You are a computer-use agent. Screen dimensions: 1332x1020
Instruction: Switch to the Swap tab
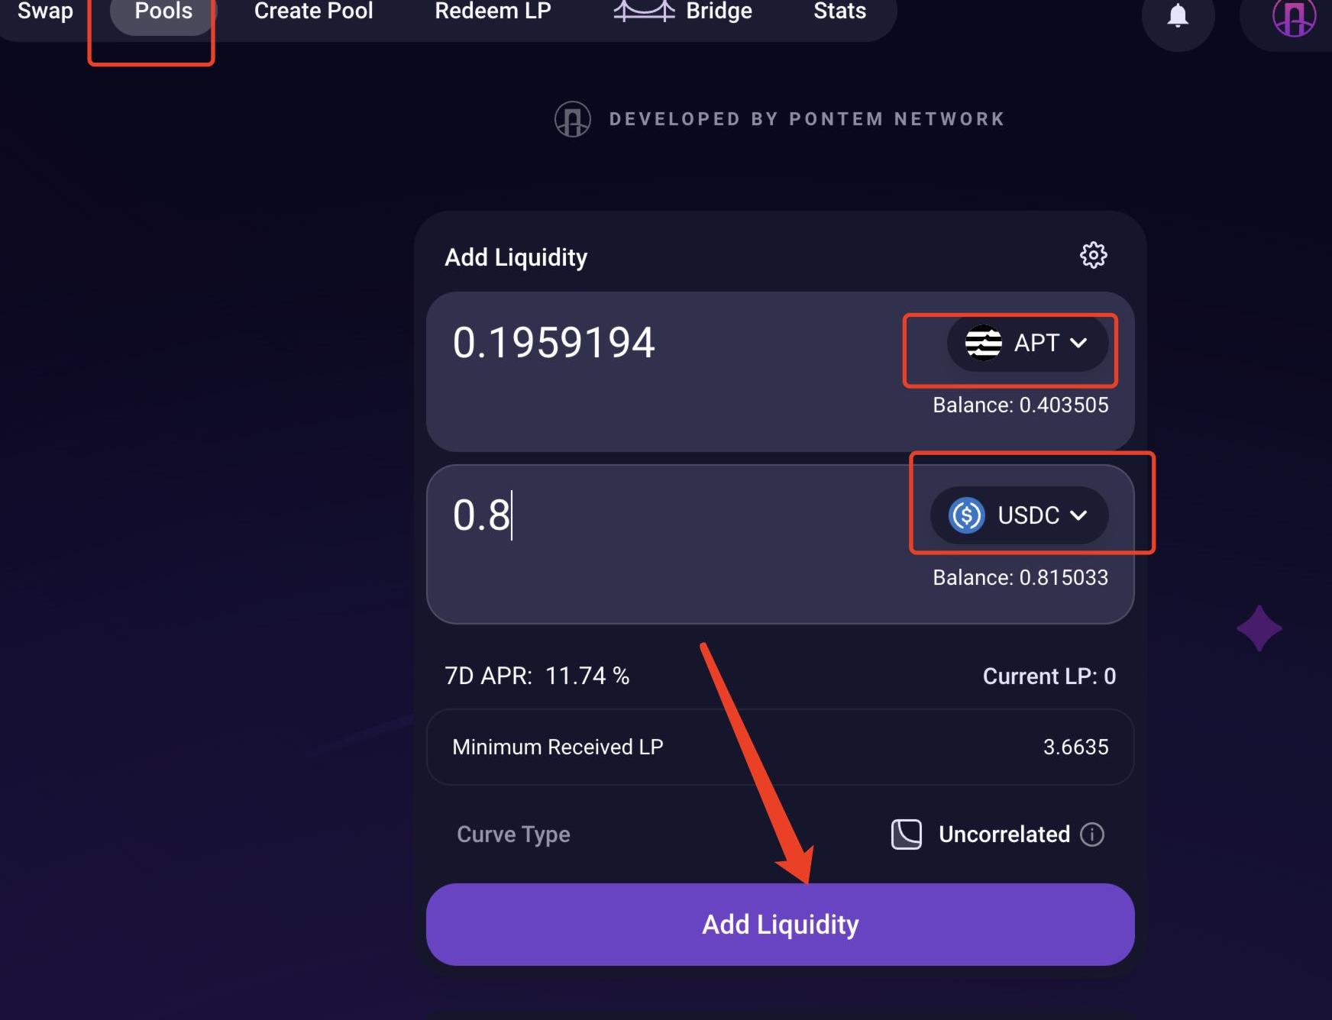[x=45, y=11]
